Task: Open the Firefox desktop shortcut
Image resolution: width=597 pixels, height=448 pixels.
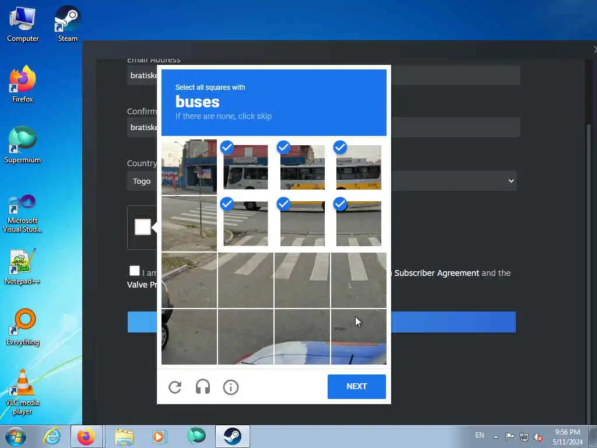Action: (23, 84)
